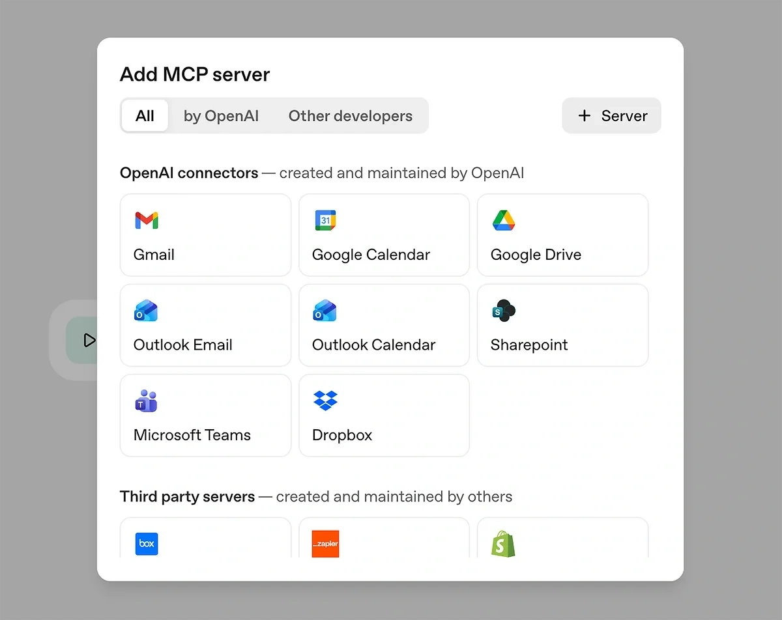The height and width of the screenshot is (620, 782).
Task: Select the Google Calendar connector
Action: pyautogui.click(x=383, y=234)
